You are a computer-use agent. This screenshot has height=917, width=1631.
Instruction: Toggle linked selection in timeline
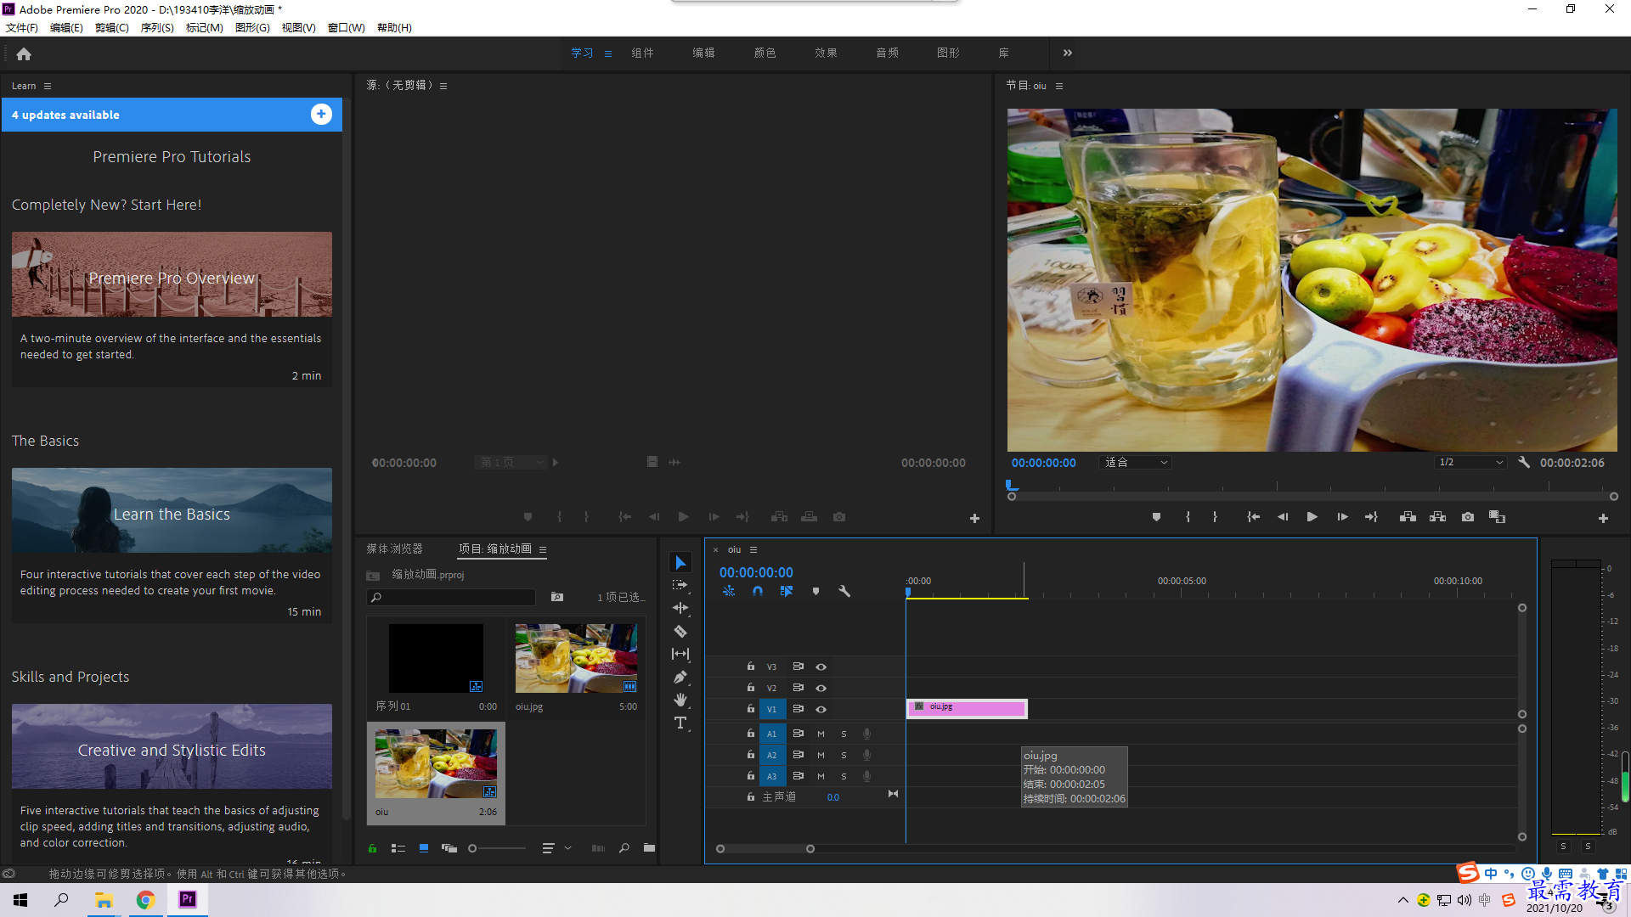787,591
